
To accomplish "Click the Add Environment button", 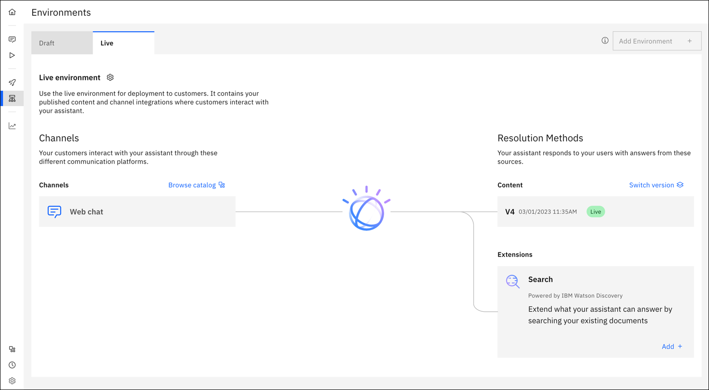I will (x=657, y=41).
